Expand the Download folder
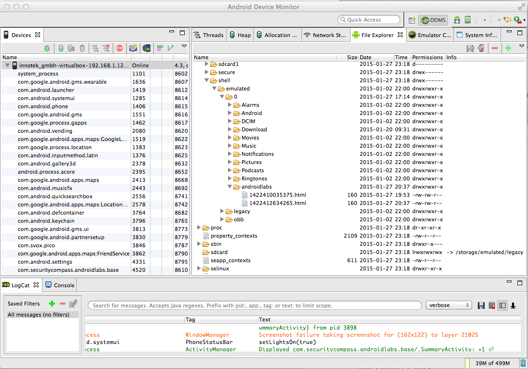528x369 pixels. pos(230,129)
